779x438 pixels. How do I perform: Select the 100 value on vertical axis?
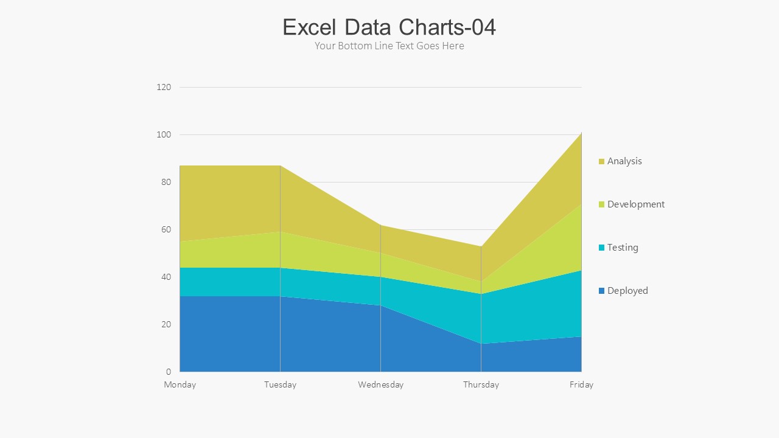coord(164,134)
